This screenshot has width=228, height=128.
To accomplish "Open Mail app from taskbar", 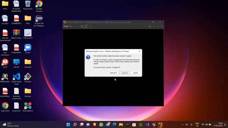I will (108, 124).
